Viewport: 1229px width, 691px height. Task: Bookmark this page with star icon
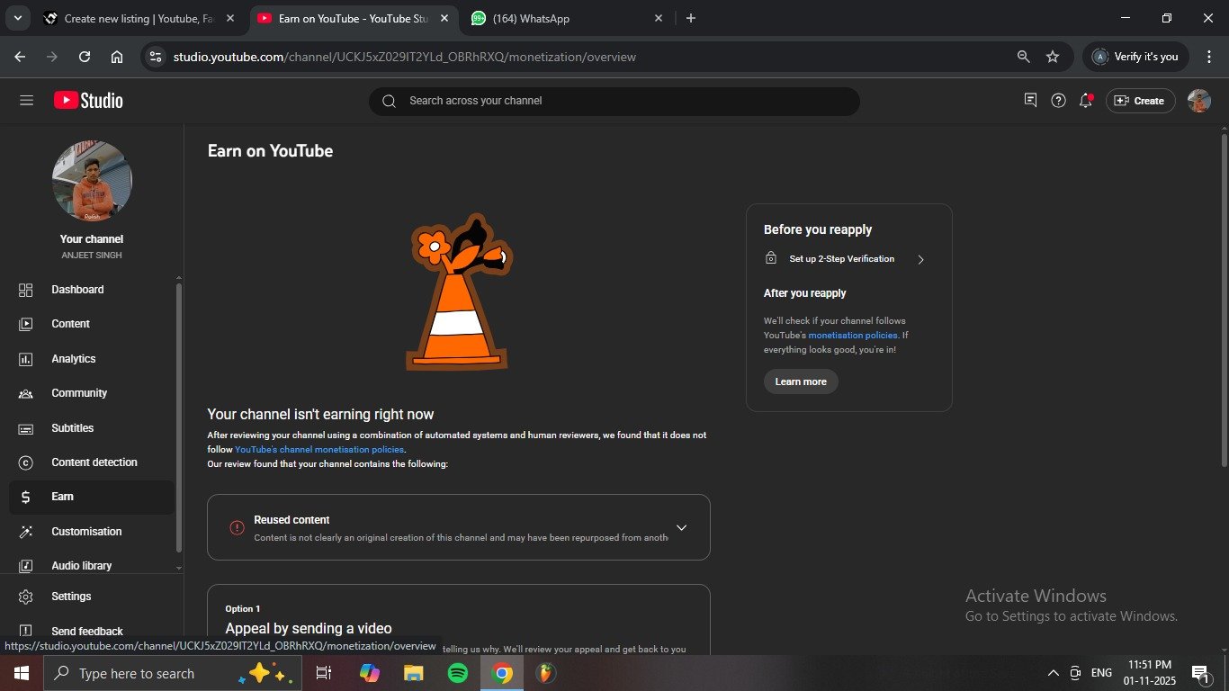point(1053,57)
